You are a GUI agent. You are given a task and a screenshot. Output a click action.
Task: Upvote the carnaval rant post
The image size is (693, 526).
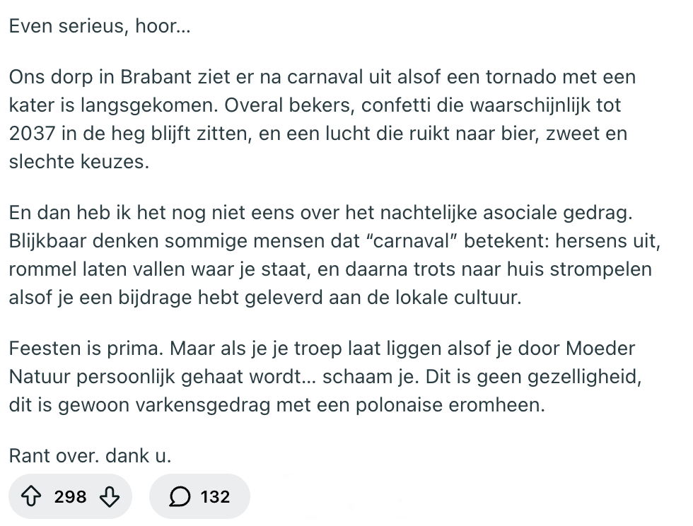click(32, 497)
